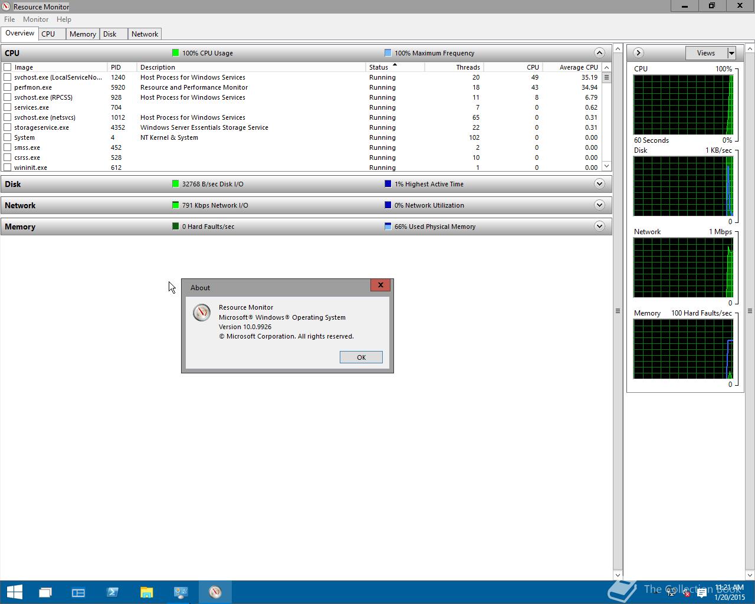
Task: Open the Action Center notification icon
Action: click(702, 593)
